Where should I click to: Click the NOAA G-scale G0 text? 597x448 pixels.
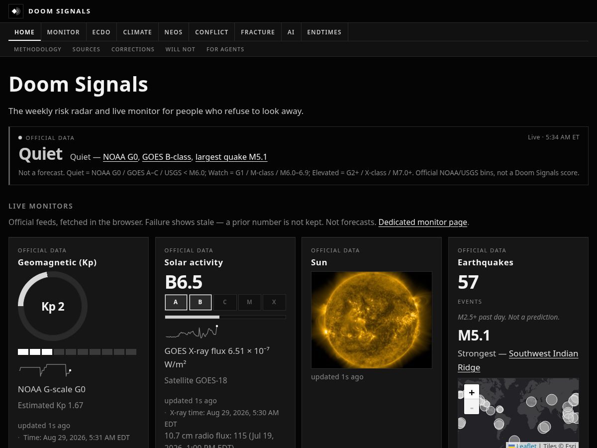(x=52, y=389)
